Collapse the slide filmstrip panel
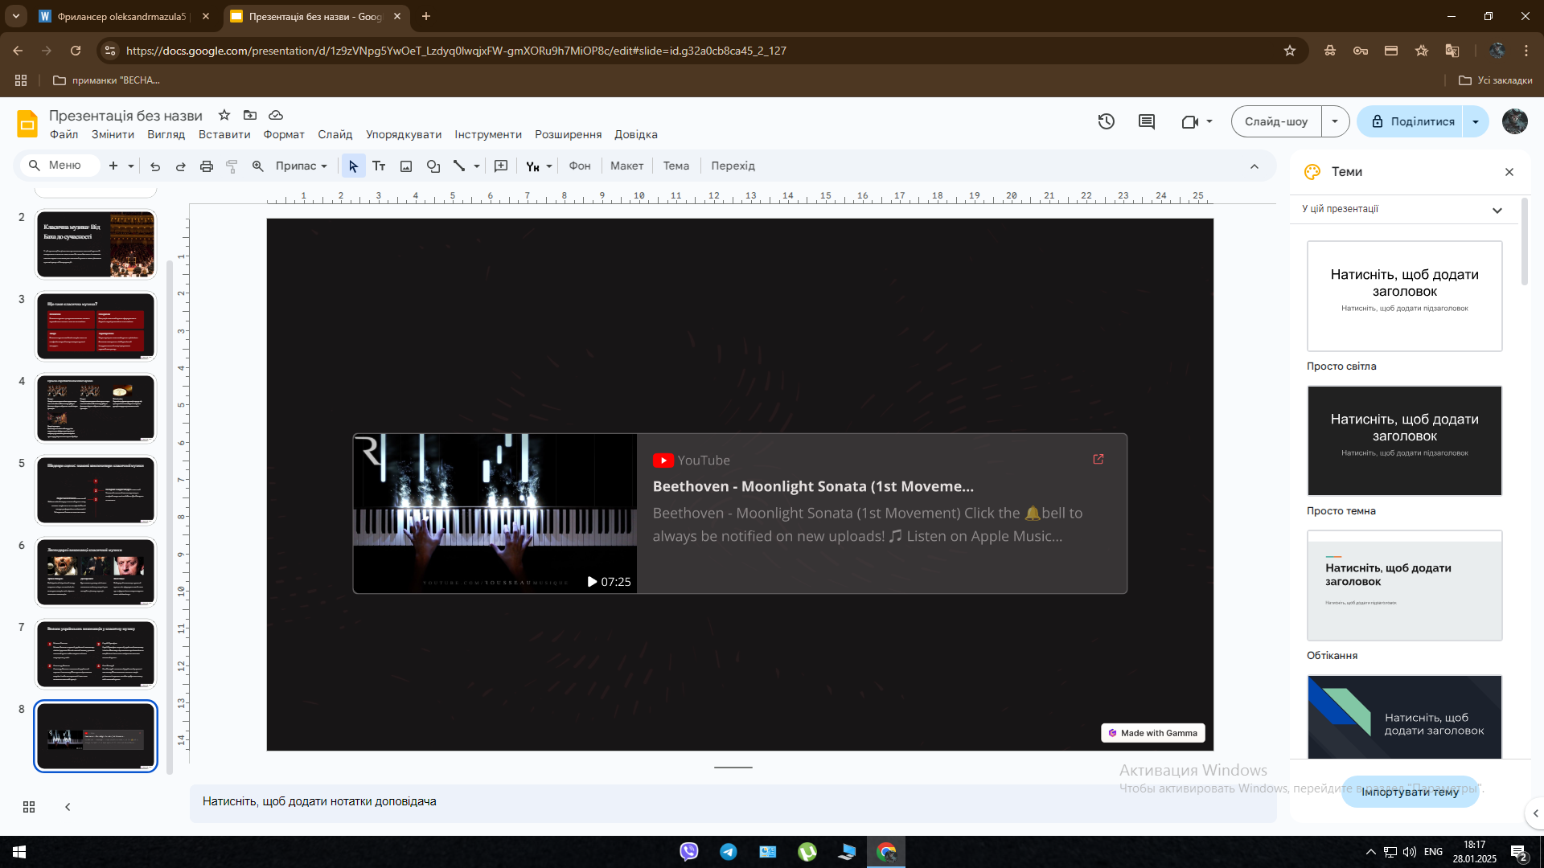 click(x=68, y=807)
